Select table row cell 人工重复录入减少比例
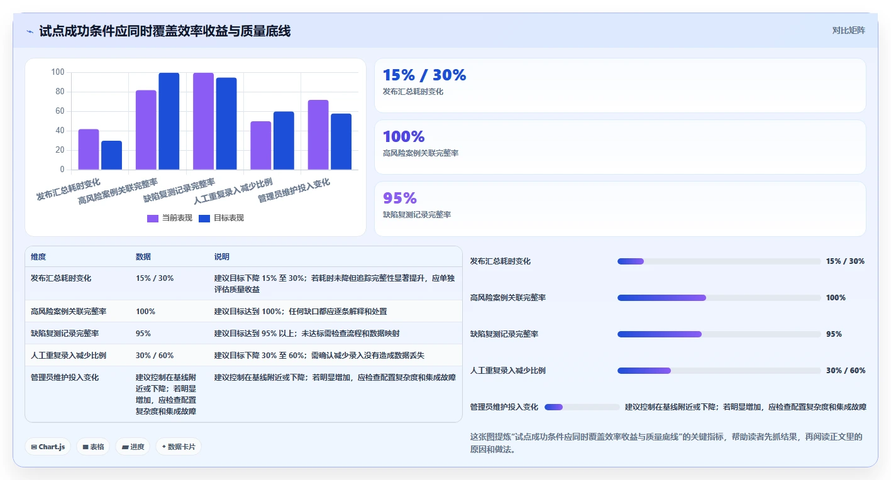This screenshot has height=480, width=891. click(x=69, y=356)
